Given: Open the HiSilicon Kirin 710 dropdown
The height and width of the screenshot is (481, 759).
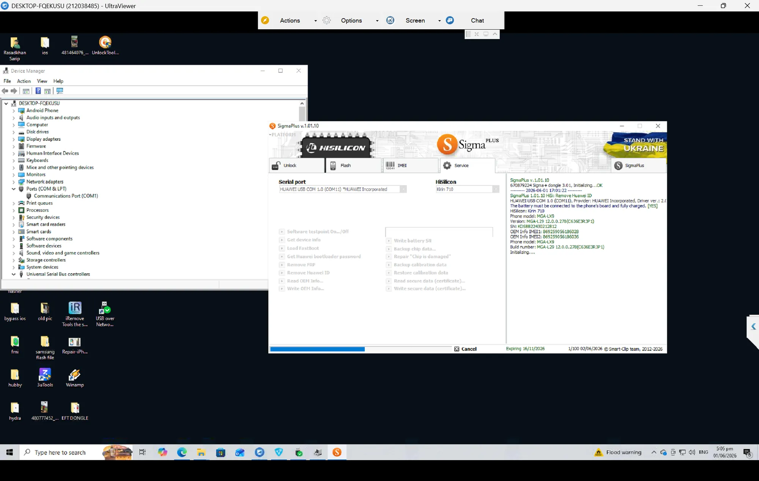Looking at the screenshot, I should [468, 189].
